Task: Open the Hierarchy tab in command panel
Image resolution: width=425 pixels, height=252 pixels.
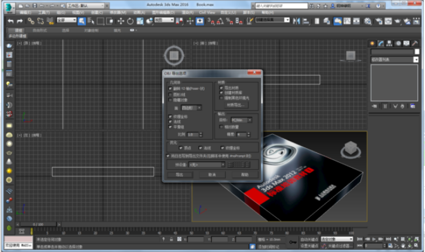Action: 389,43
